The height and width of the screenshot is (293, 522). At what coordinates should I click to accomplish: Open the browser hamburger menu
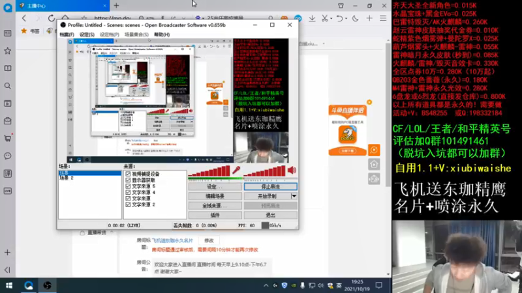(x=383, y=18)
